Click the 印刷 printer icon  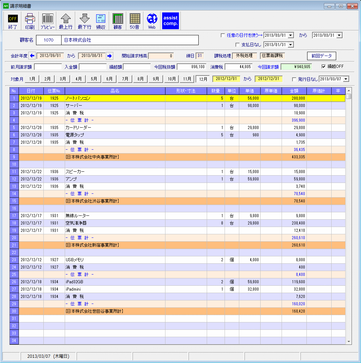click(x=30, y=21)
